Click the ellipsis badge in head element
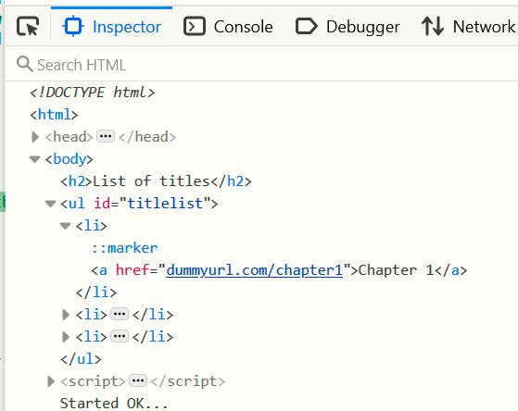Viewport: 518px width, 411px height. (106, 136)
